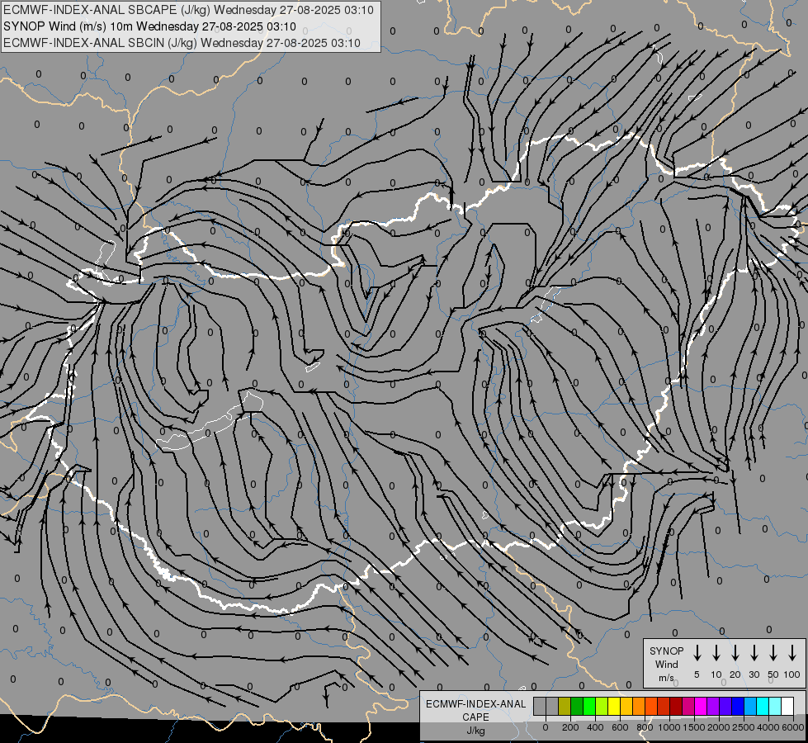Select the dark green CAPE swatch

pos(577,706)
